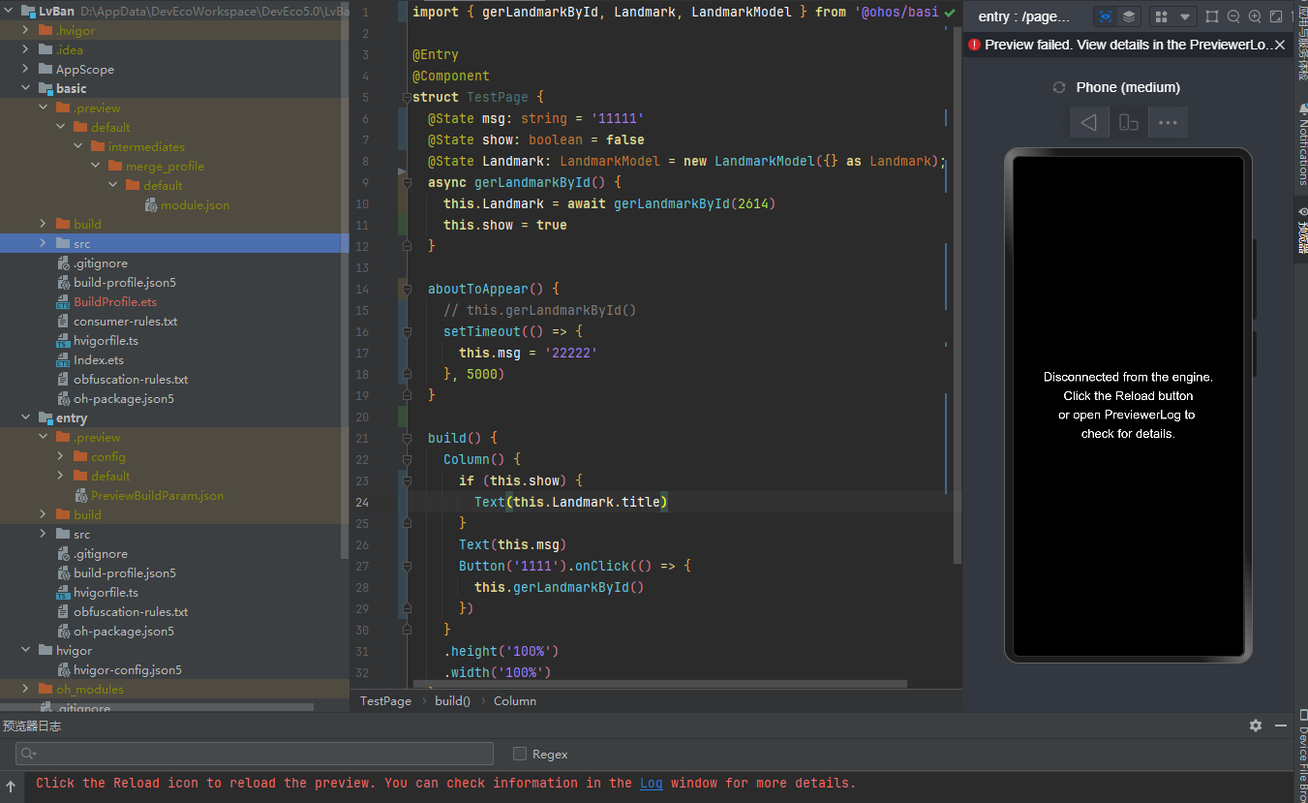This screenshot has width=1308, height=803.
Task: Click the setTimeout call on line 16
Action: [x=482, y=331]
